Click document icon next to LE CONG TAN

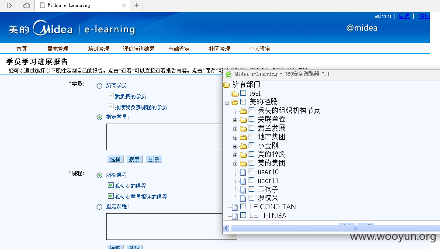tap(235, 207)
